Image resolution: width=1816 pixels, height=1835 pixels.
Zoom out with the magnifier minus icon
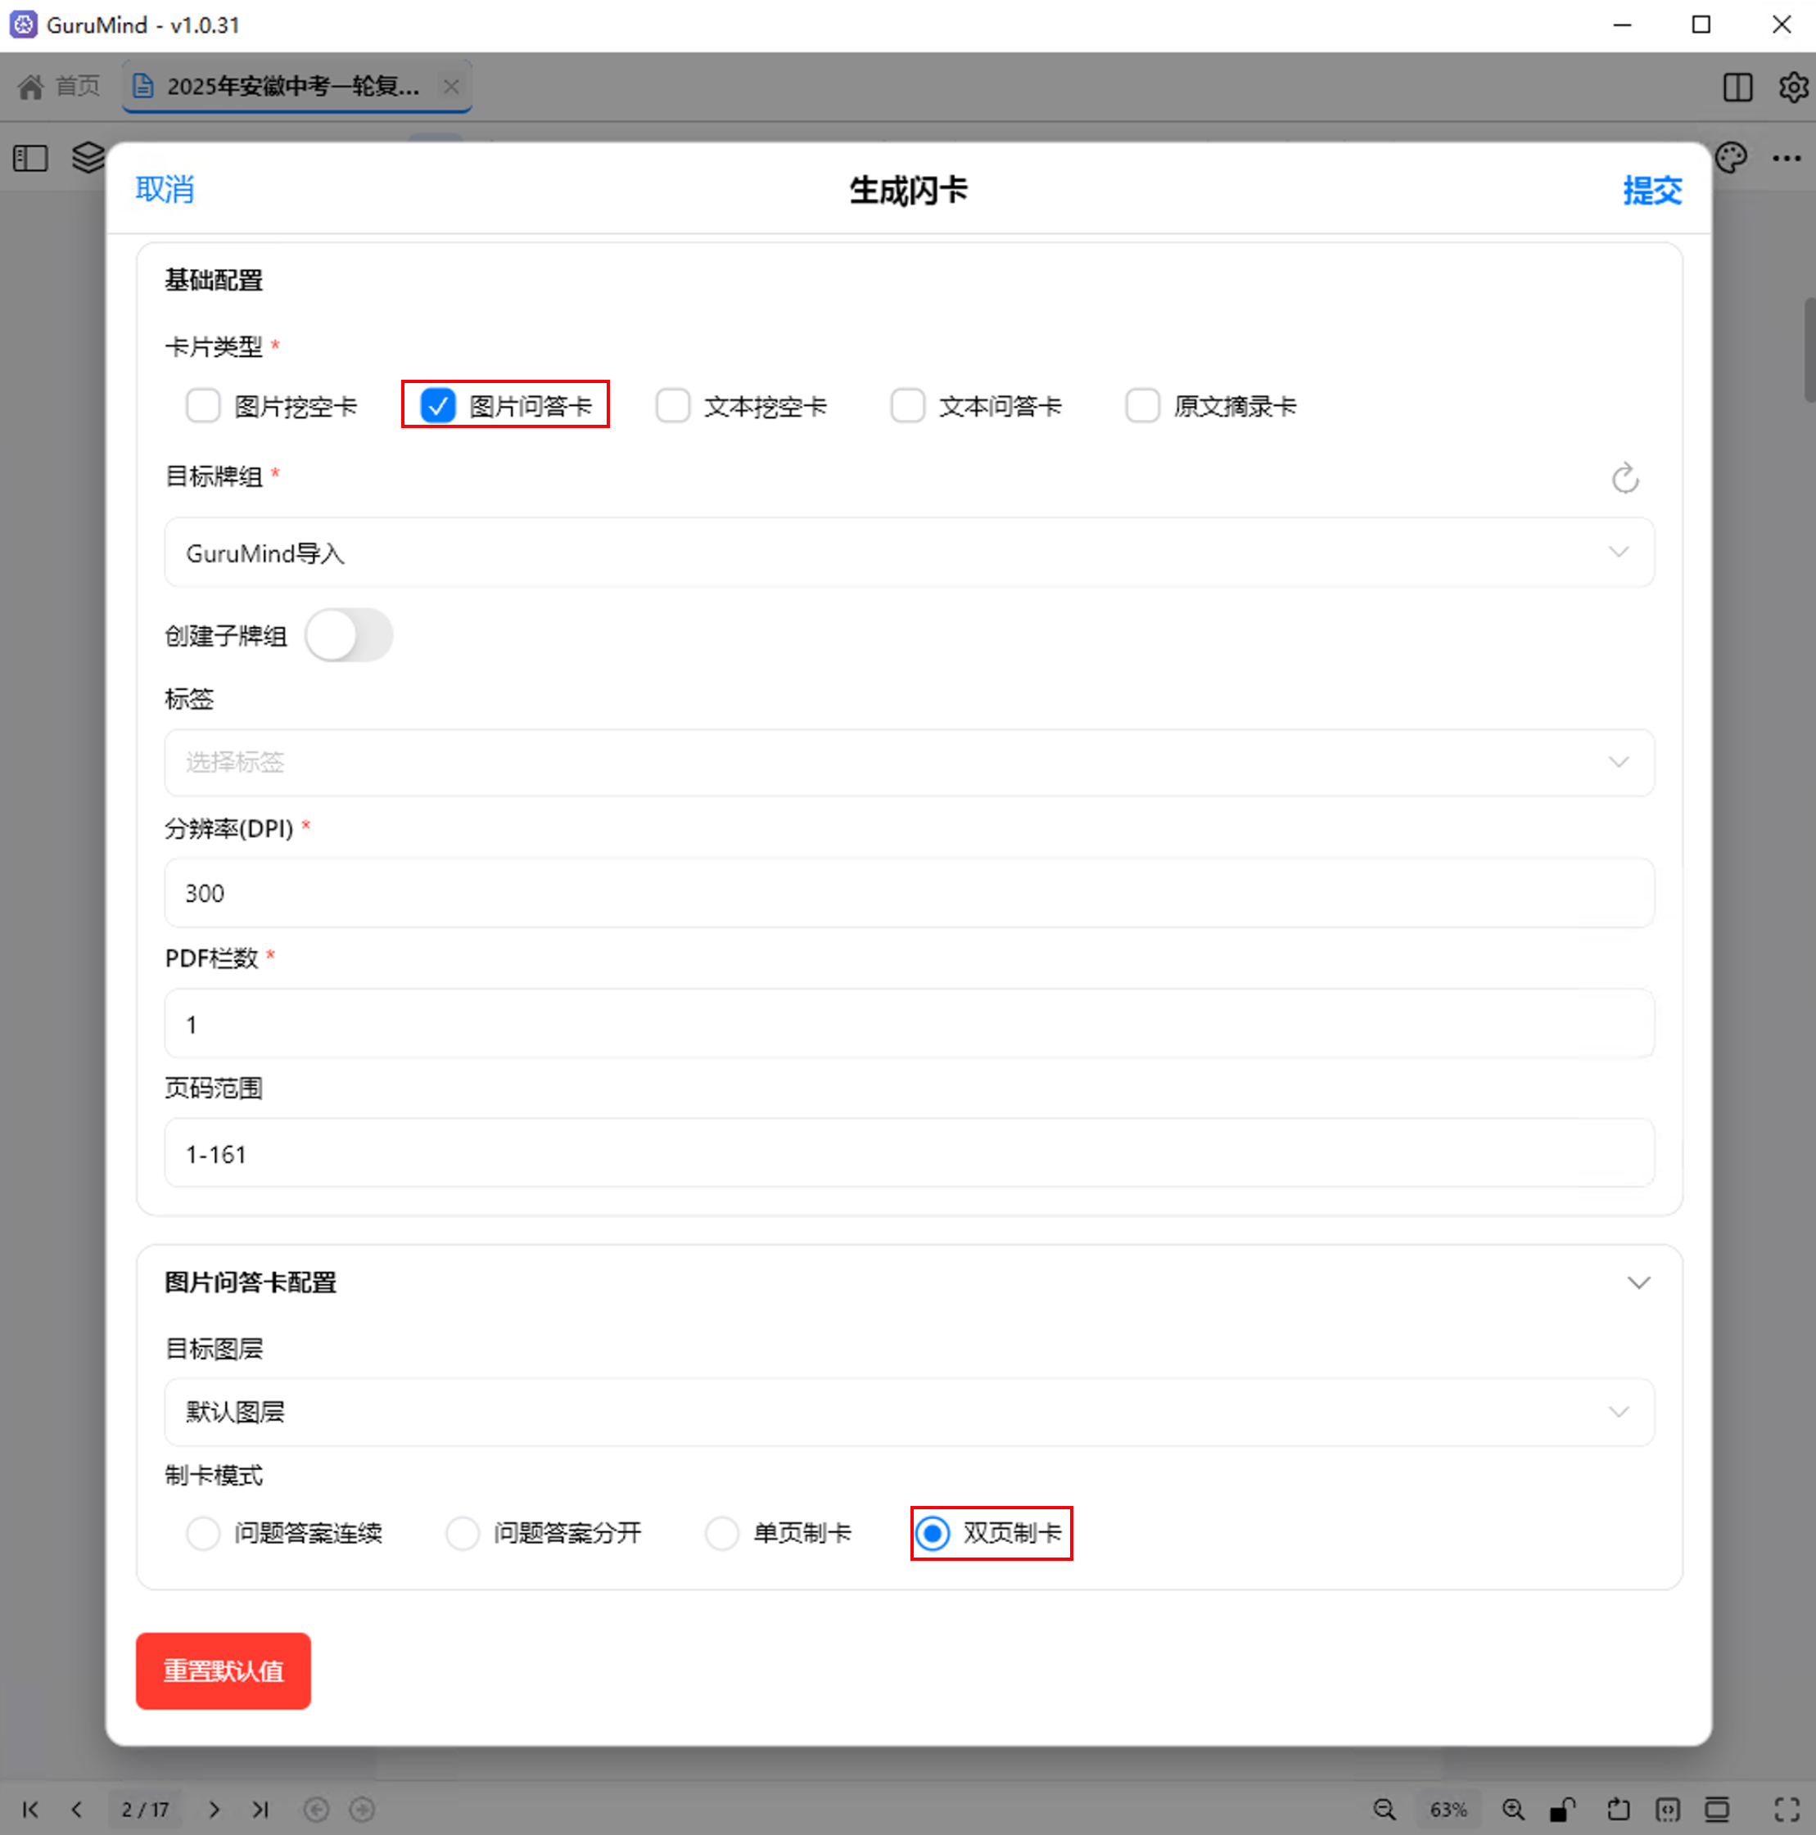click(1385, 1810)
